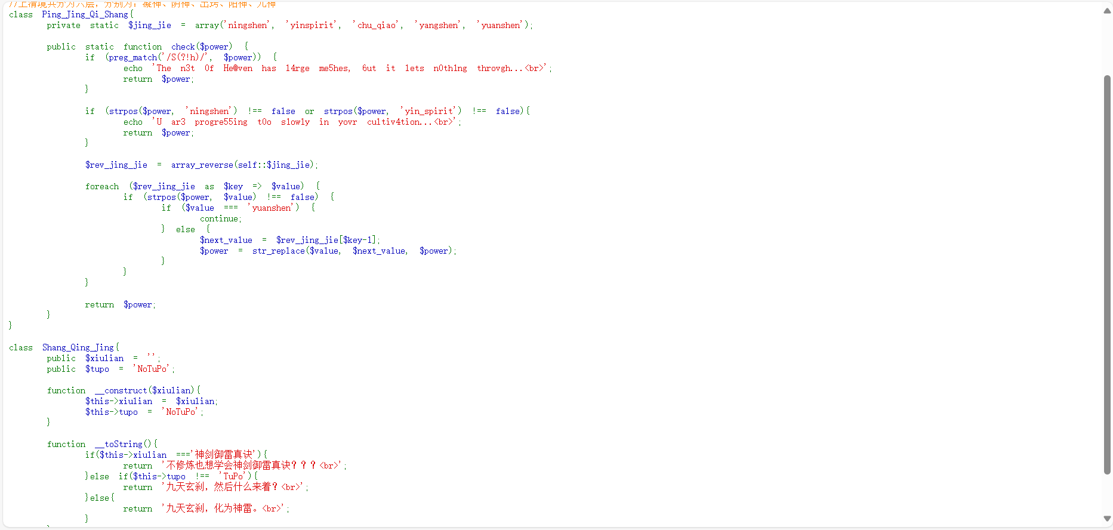Click the '九天玄刹，化为神雷' return line
Viewport: 1113px width, 530px height.
pyautogui.click(x=206, y=509)
